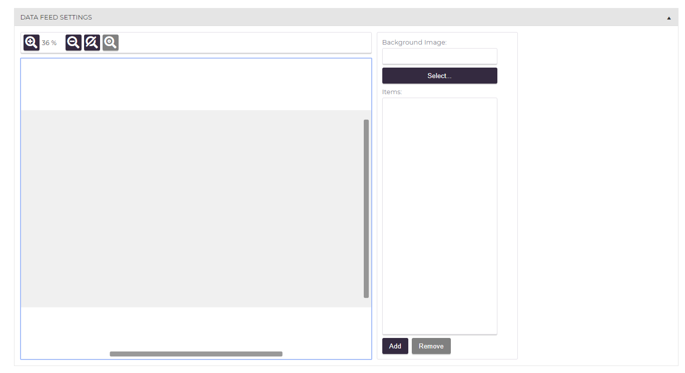Click inside the empty Items list box
Screen dimensions: 685x373
[x=440, y=216]
